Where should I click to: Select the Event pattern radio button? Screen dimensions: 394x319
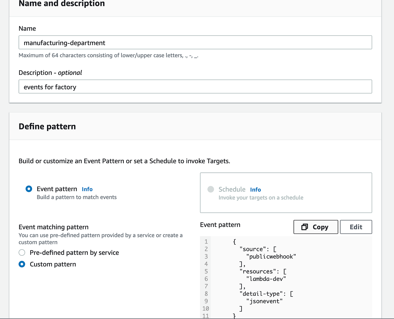[29, 189]
